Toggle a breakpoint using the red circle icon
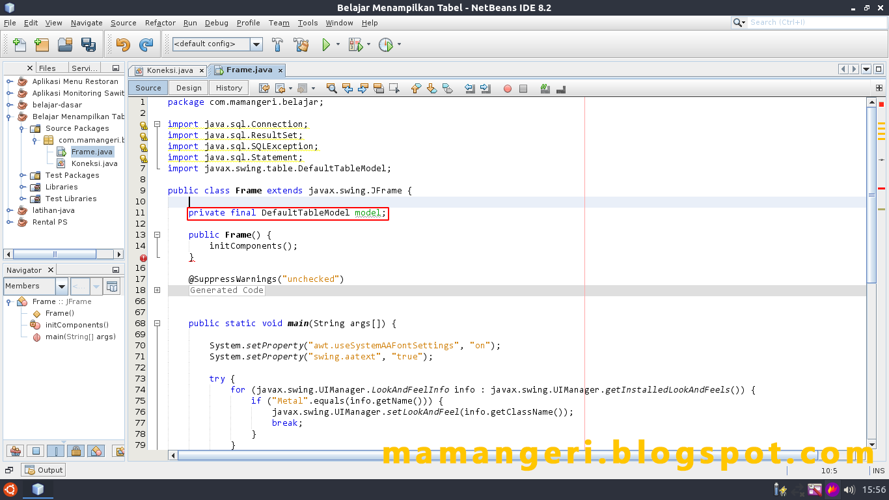Viewport: 889px width, 500px height. (x=507, y=88)
